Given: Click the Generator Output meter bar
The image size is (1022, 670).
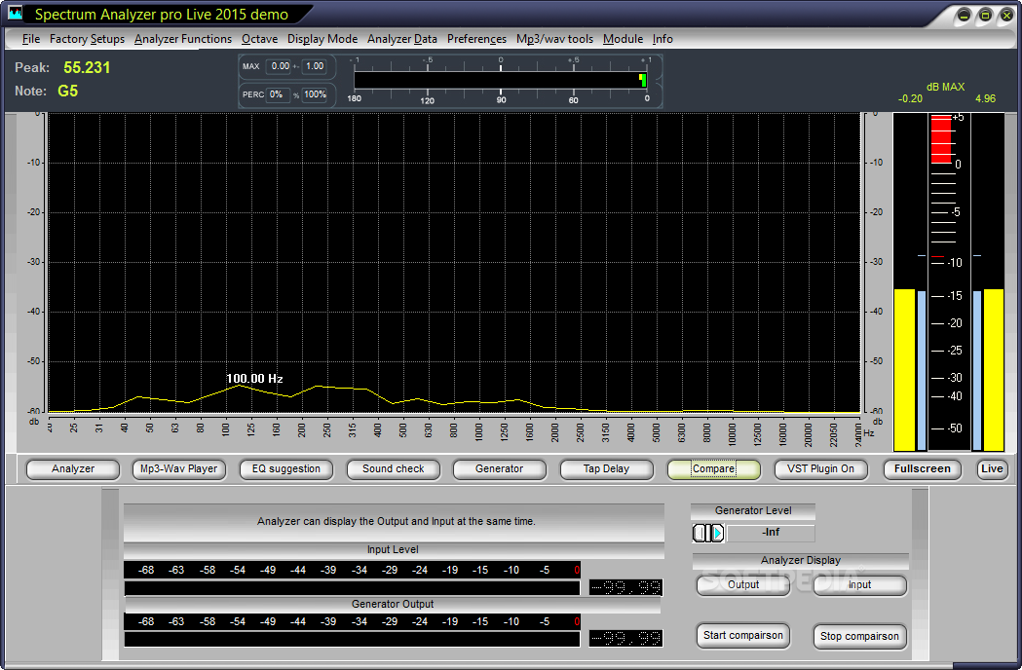Looking at the screenshot, I should point(352,640).
